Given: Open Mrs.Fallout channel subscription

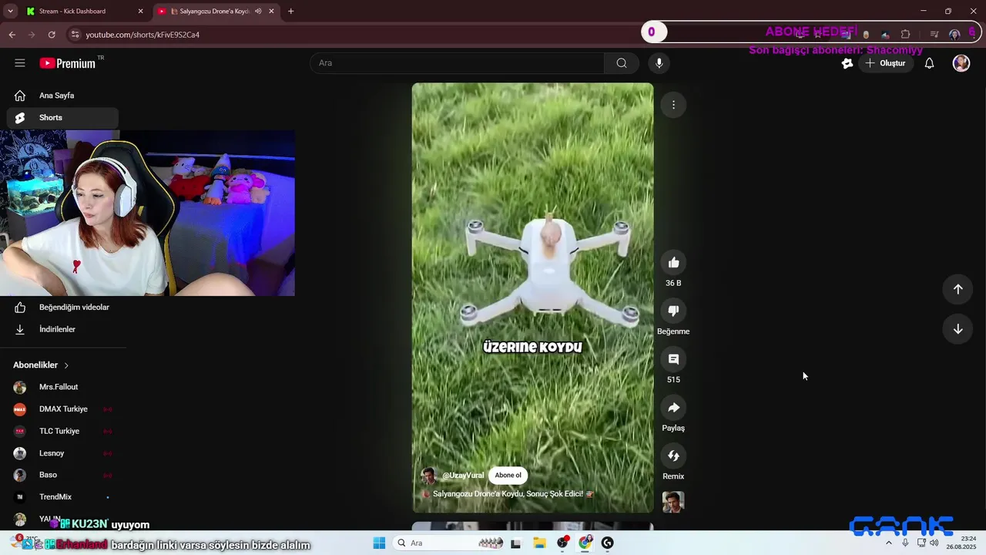Looking at the screenshot, I should [62, 387].
